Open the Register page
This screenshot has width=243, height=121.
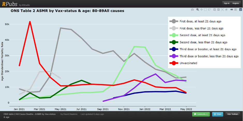[x=236, y=3]
